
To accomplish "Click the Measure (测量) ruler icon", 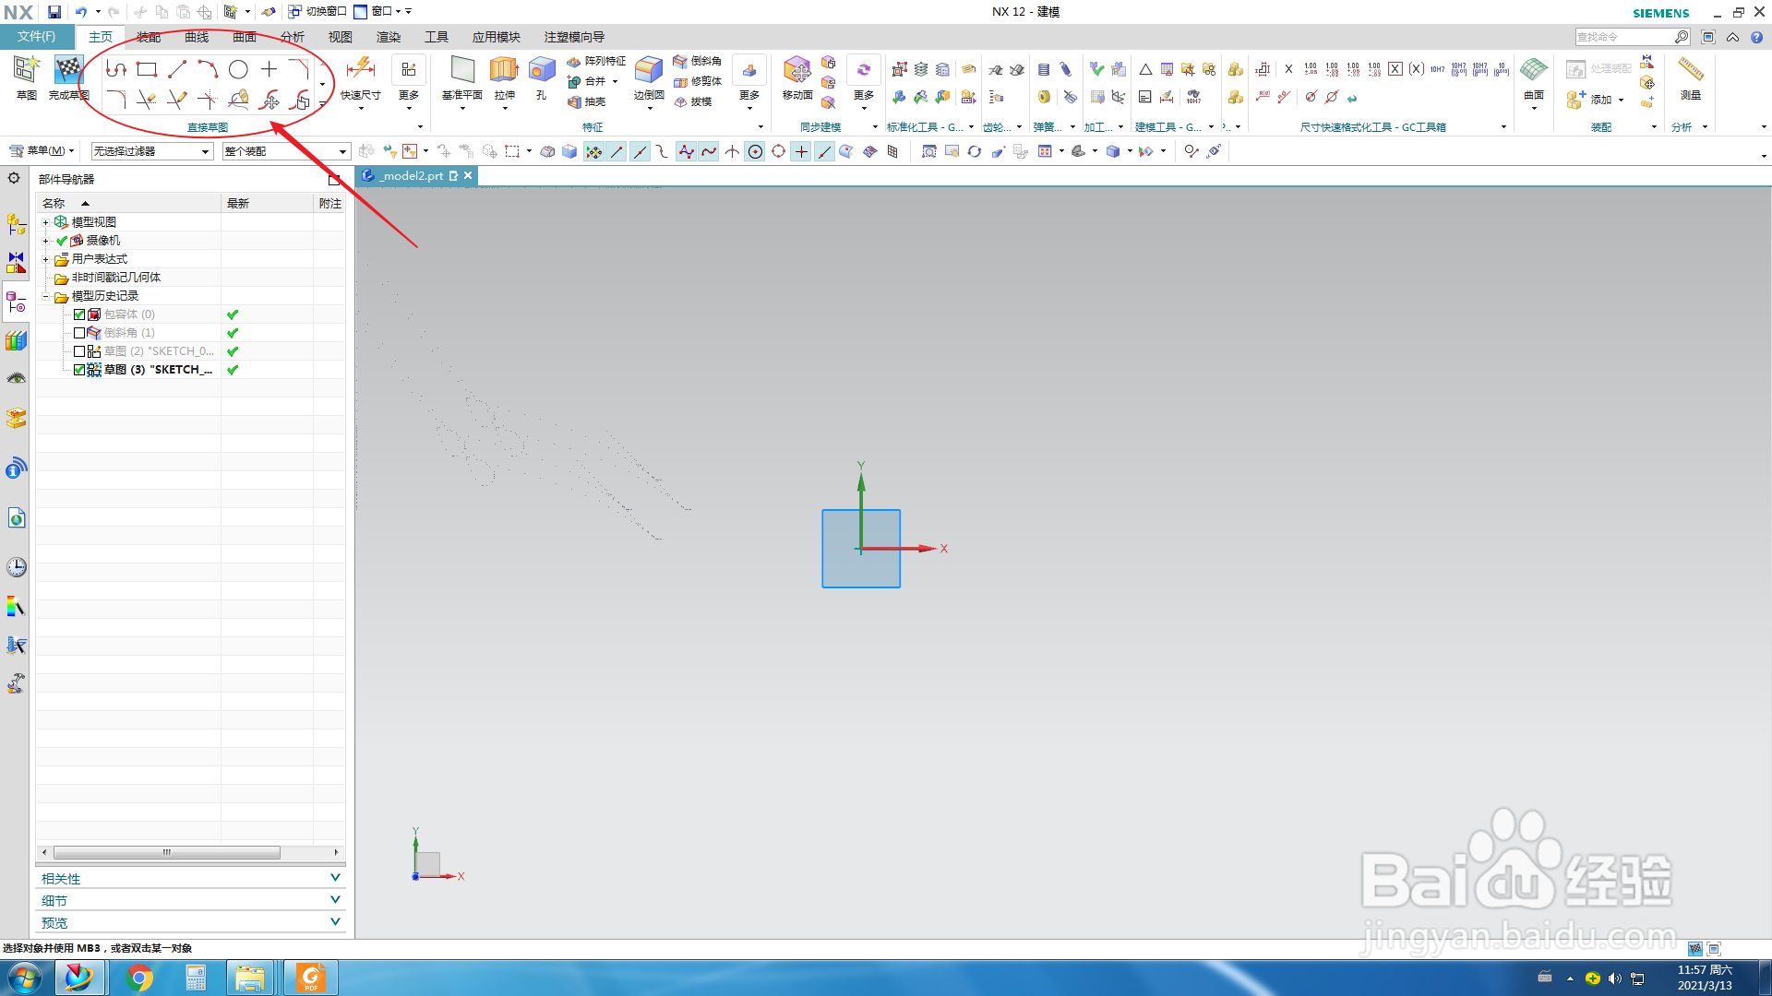I will [1690, 70].
